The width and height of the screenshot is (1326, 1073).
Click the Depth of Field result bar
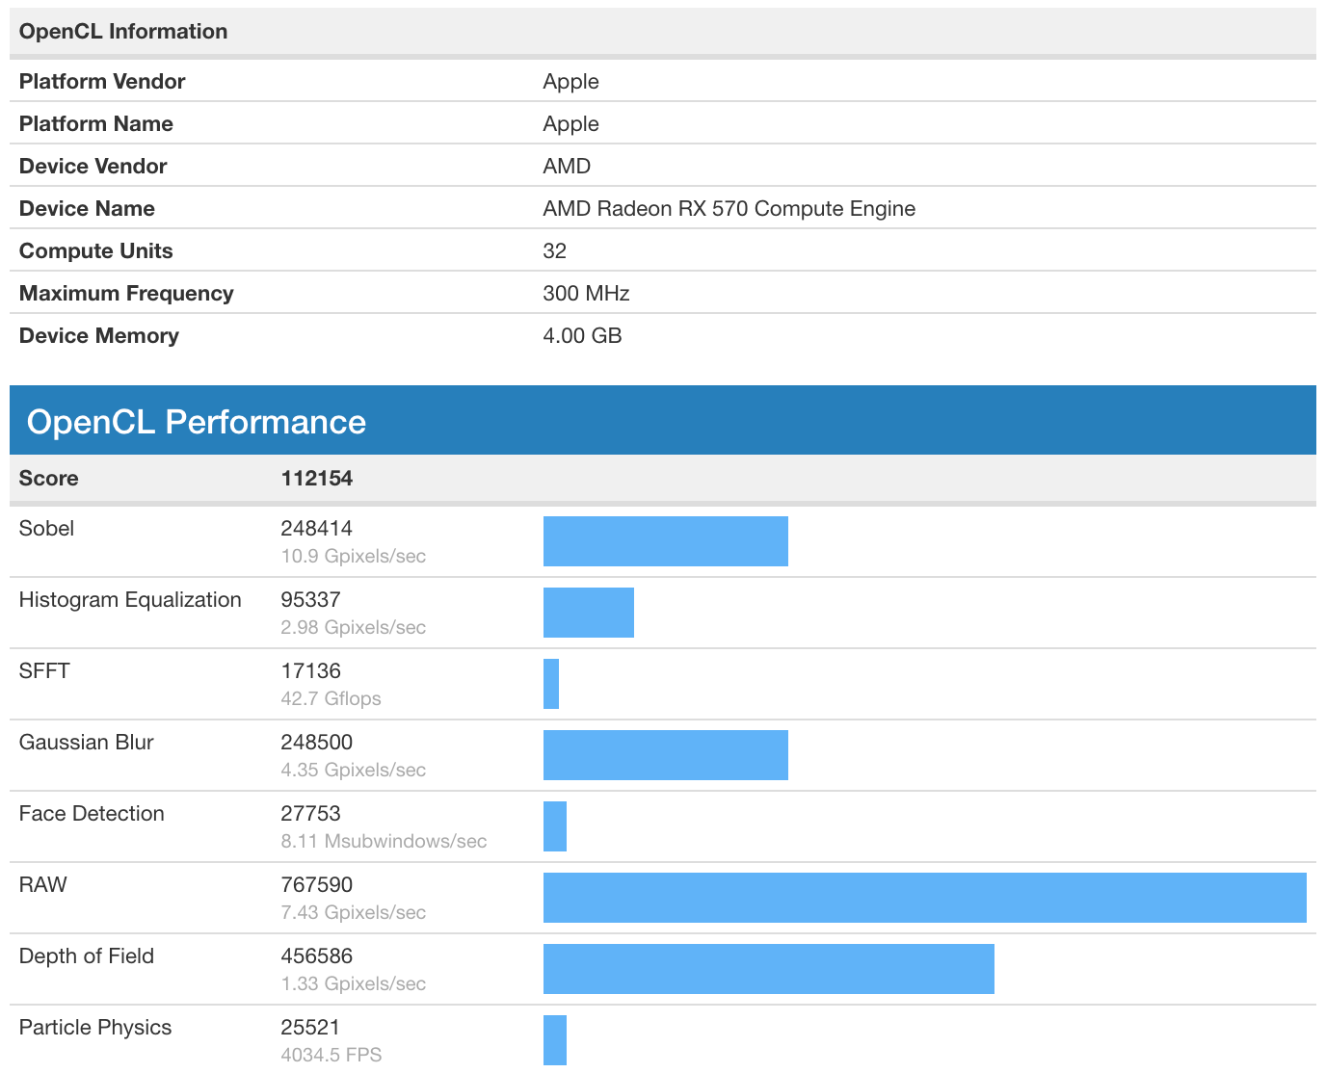click(x=769, y=969)
